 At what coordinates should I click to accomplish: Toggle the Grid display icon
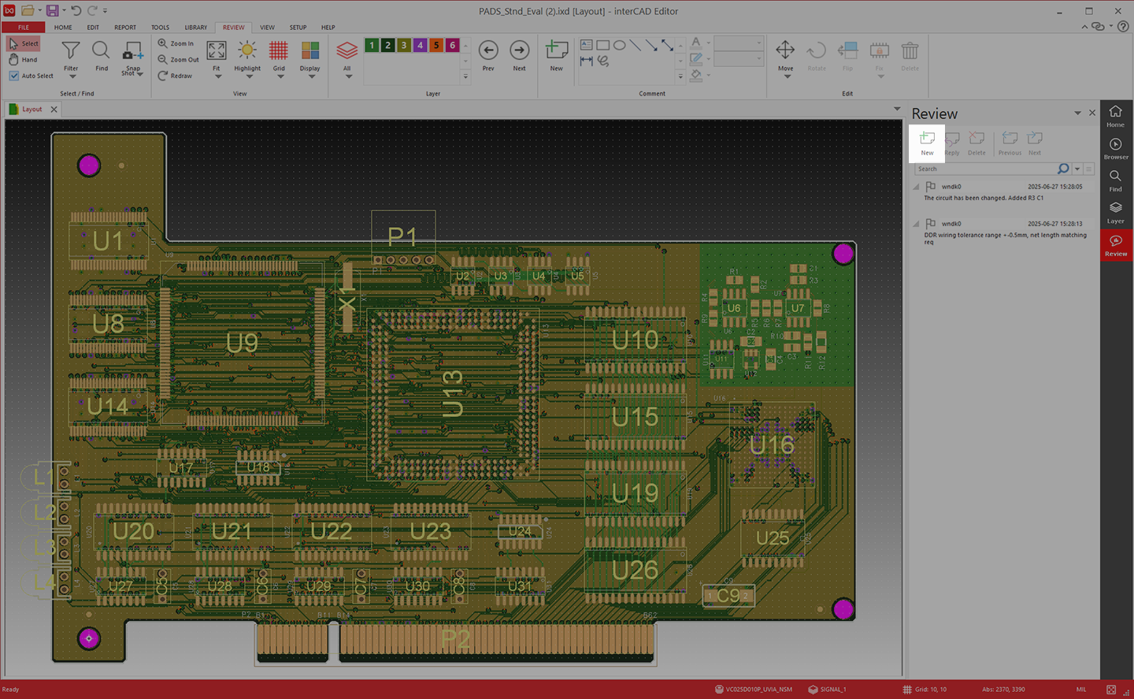[279, 52]
